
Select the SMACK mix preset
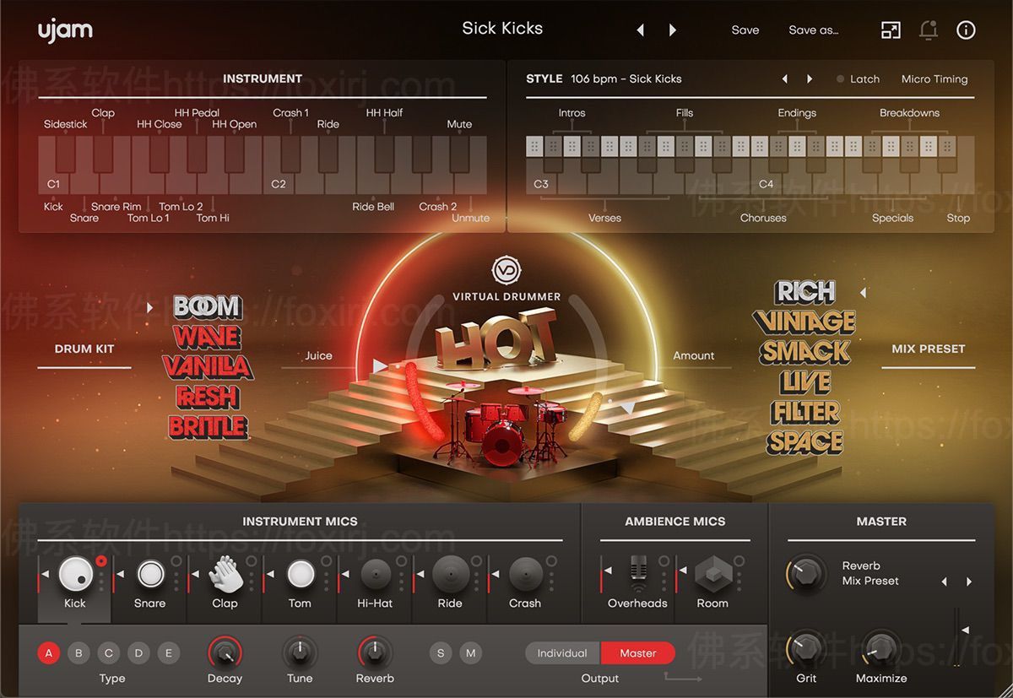[804, 353]
